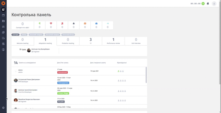Screen dimensions: 221x113
Task: Open Аксёнов Сергей Викторович profile link
Action: (x=28, y=90)
